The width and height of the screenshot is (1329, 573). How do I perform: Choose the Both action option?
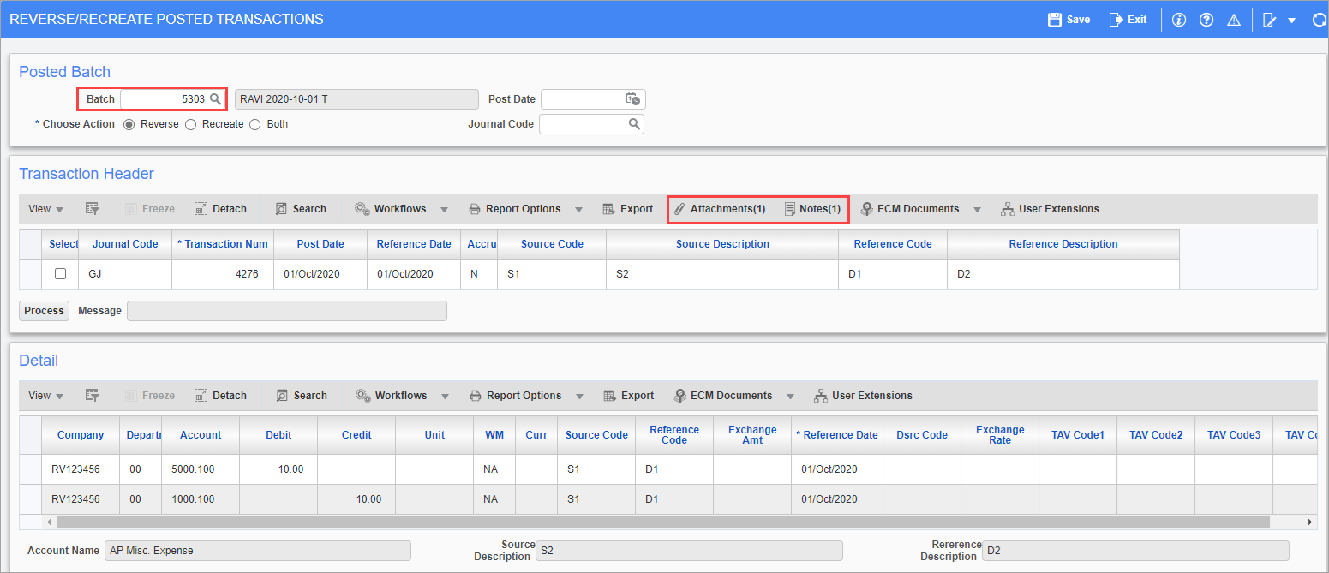[255, 124]
